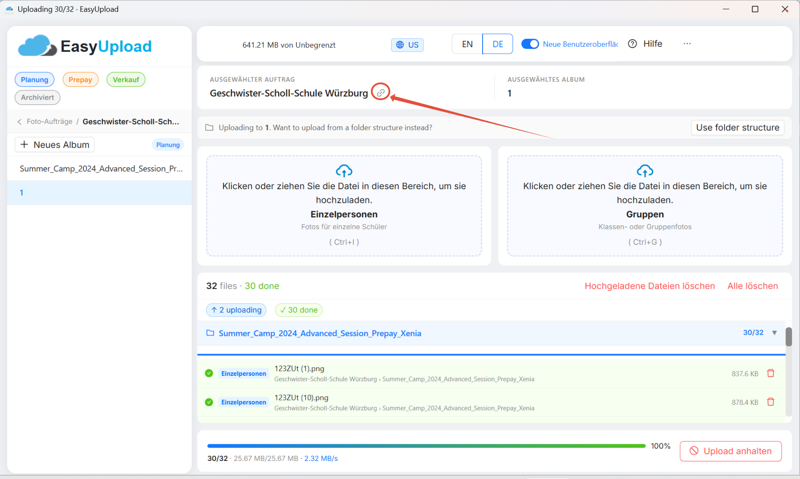Select the Summer_Camp_2024_Advanced_Session_Pr... album
Viewport: 800px width, 479px height.
(100, 168)
